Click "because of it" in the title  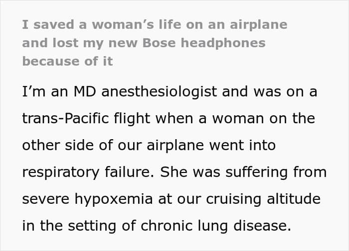click(x=67, y=62)
